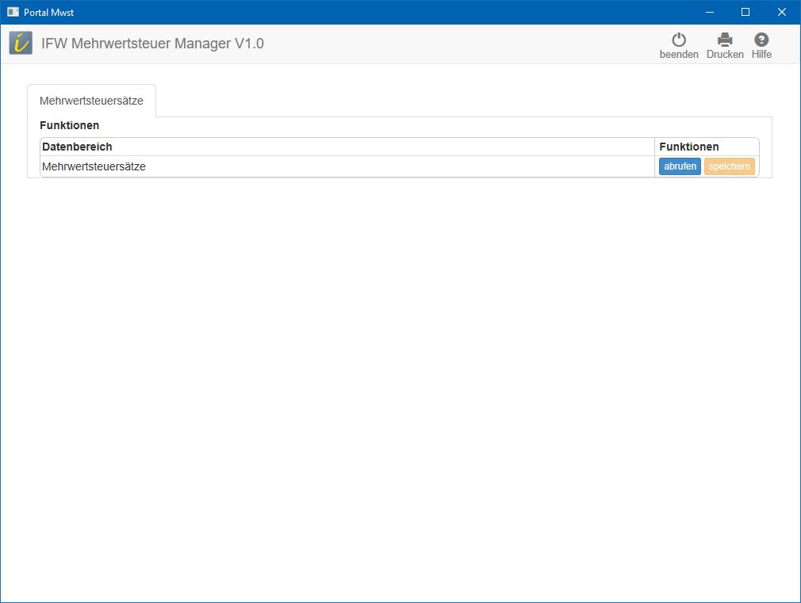Click the IFW logo in the header
The height and width of the screenshot is (603, 801).
coord(21,44)
